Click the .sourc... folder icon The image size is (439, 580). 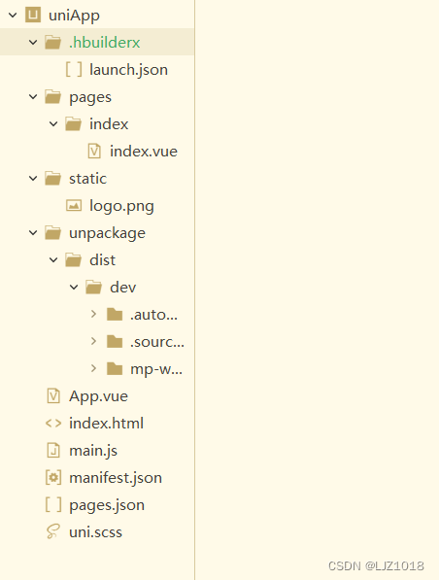coord(115,342)
